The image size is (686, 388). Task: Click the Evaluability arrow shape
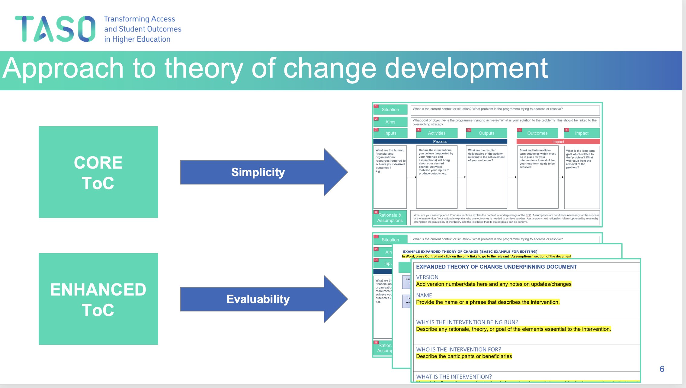pyautogui.click(x=258, y=299)
